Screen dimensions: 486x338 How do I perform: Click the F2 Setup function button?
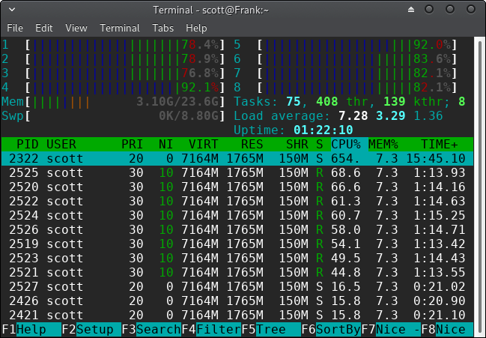[x=91, y=329]
